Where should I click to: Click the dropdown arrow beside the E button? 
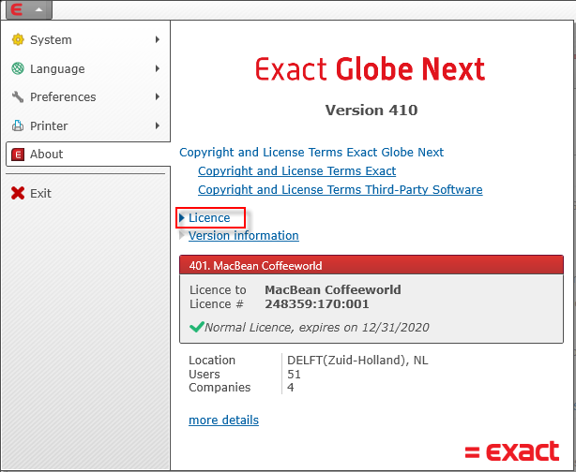pyautogui.click(x=38, y=10)
